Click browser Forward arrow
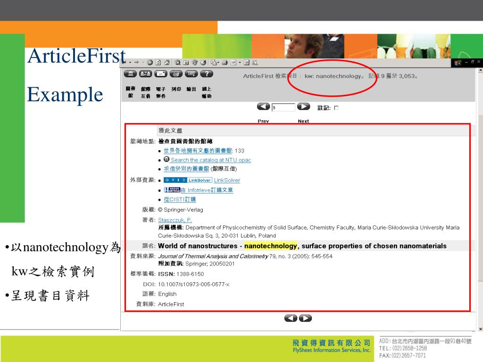This screenshot has height=362, width=483. coord(137,63)
